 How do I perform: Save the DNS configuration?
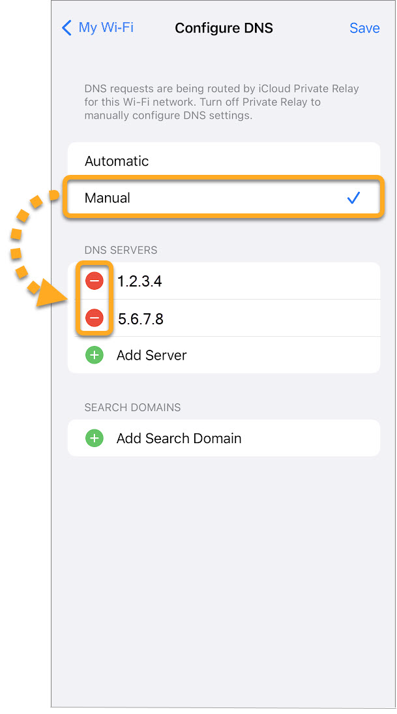[x=364, y=28]
